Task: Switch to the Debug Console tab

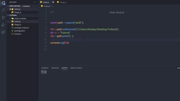Action: (76, 68)
